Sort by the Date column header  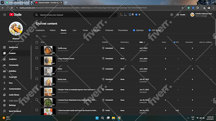tap(142, 42)
